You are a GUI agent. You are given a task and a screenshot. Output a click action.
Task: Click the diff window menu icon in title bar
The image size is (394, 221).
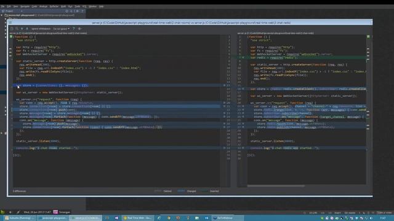click(x=10, y=23)
